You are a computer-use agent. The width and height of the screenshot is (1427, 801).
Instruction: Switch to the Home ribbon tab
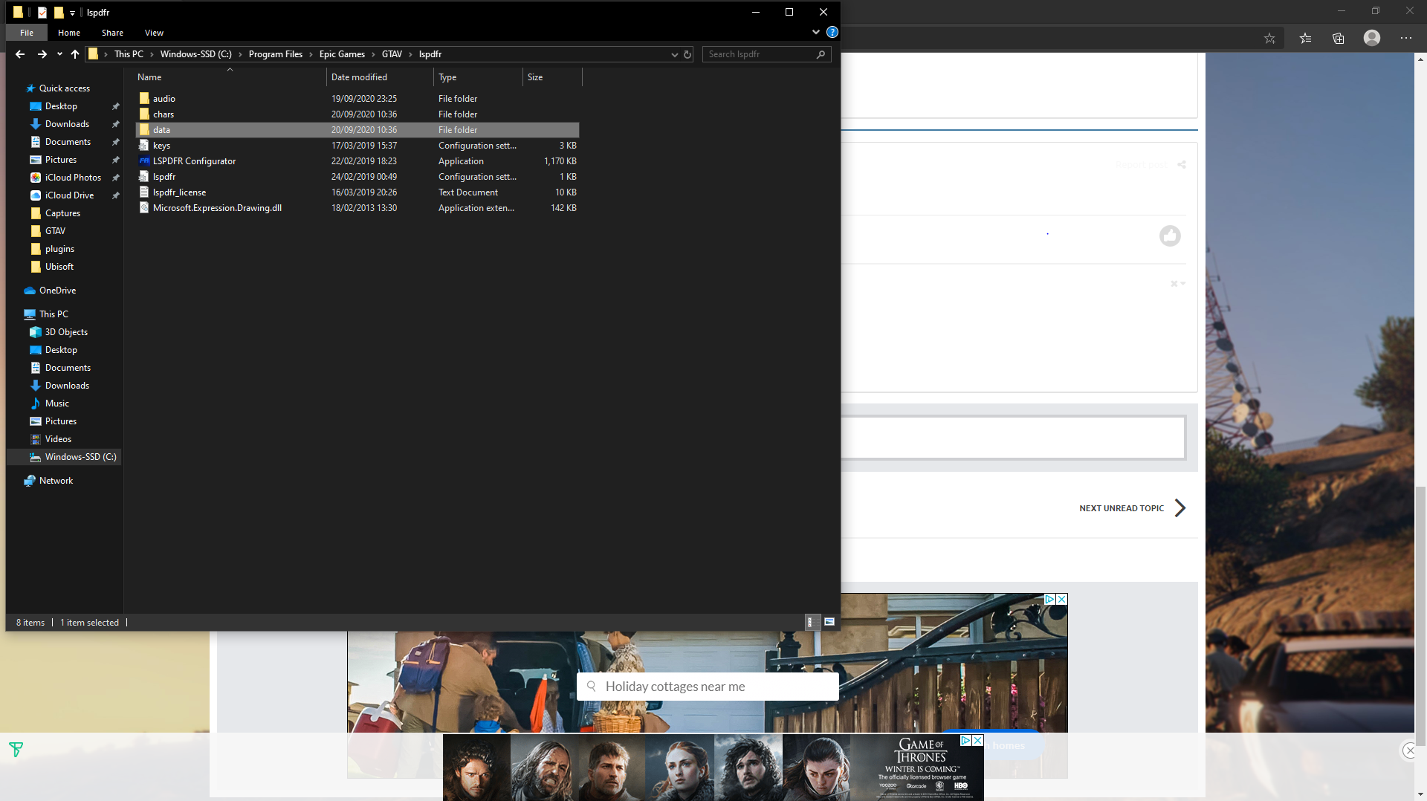pyautogui.click(x=69, y=33)
